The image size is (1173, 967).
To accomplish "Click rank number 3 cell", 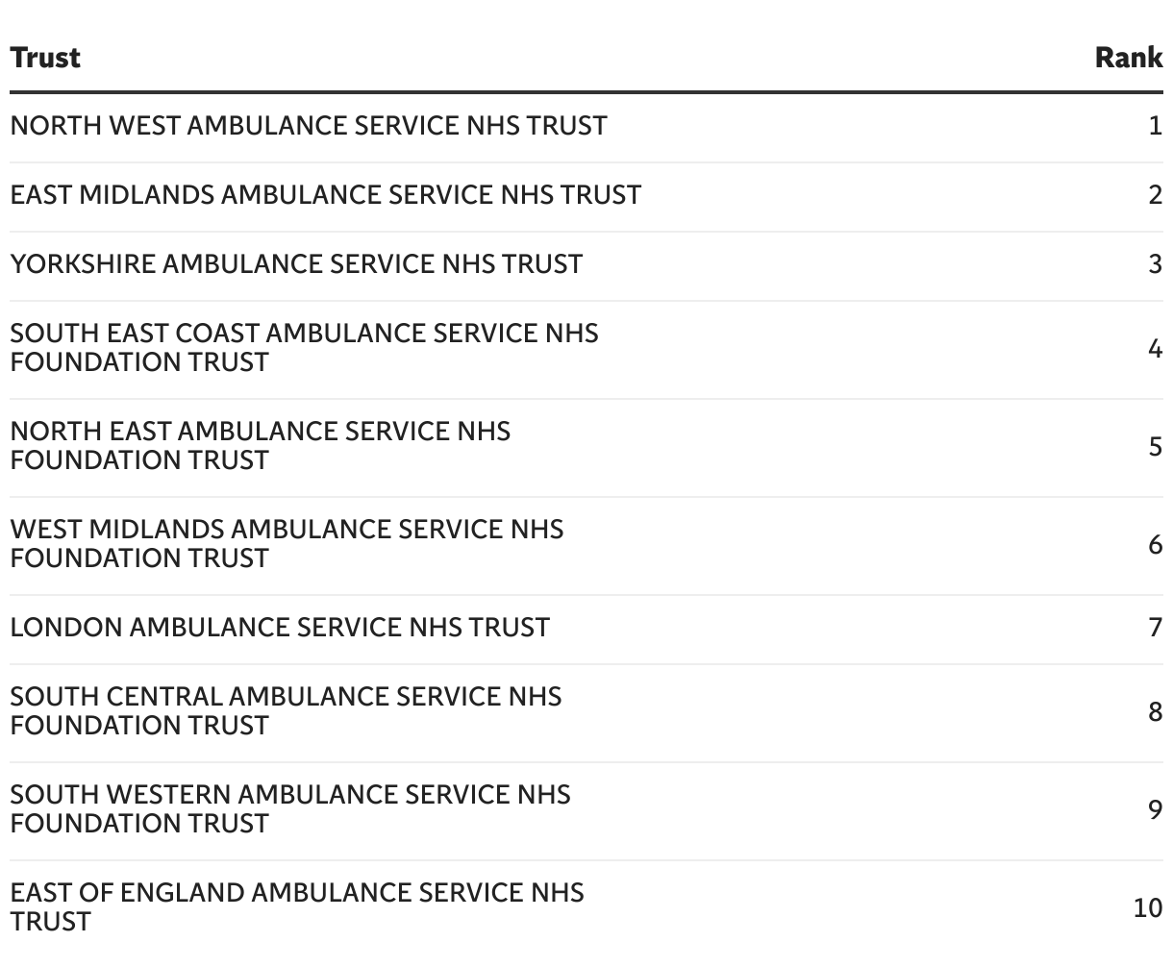I will [1156, 264].
